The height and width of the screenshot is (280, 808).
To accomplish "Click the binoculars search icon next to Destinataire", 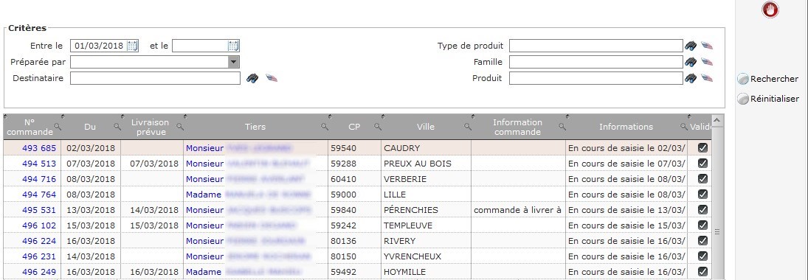I will point(252,78).
